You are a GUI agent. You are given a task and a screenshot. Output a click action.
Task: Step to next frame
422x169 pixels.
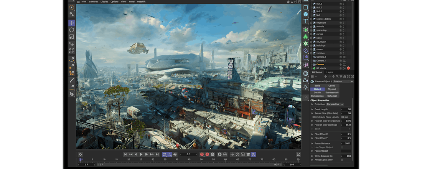point(147,154)
